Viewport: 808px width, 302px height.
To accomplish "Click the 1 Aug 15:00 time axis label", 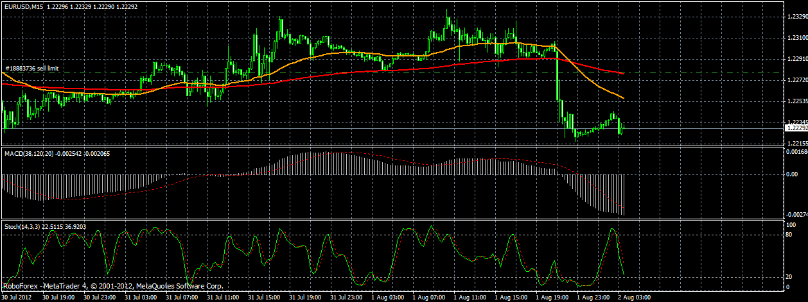I will (511, 298).
